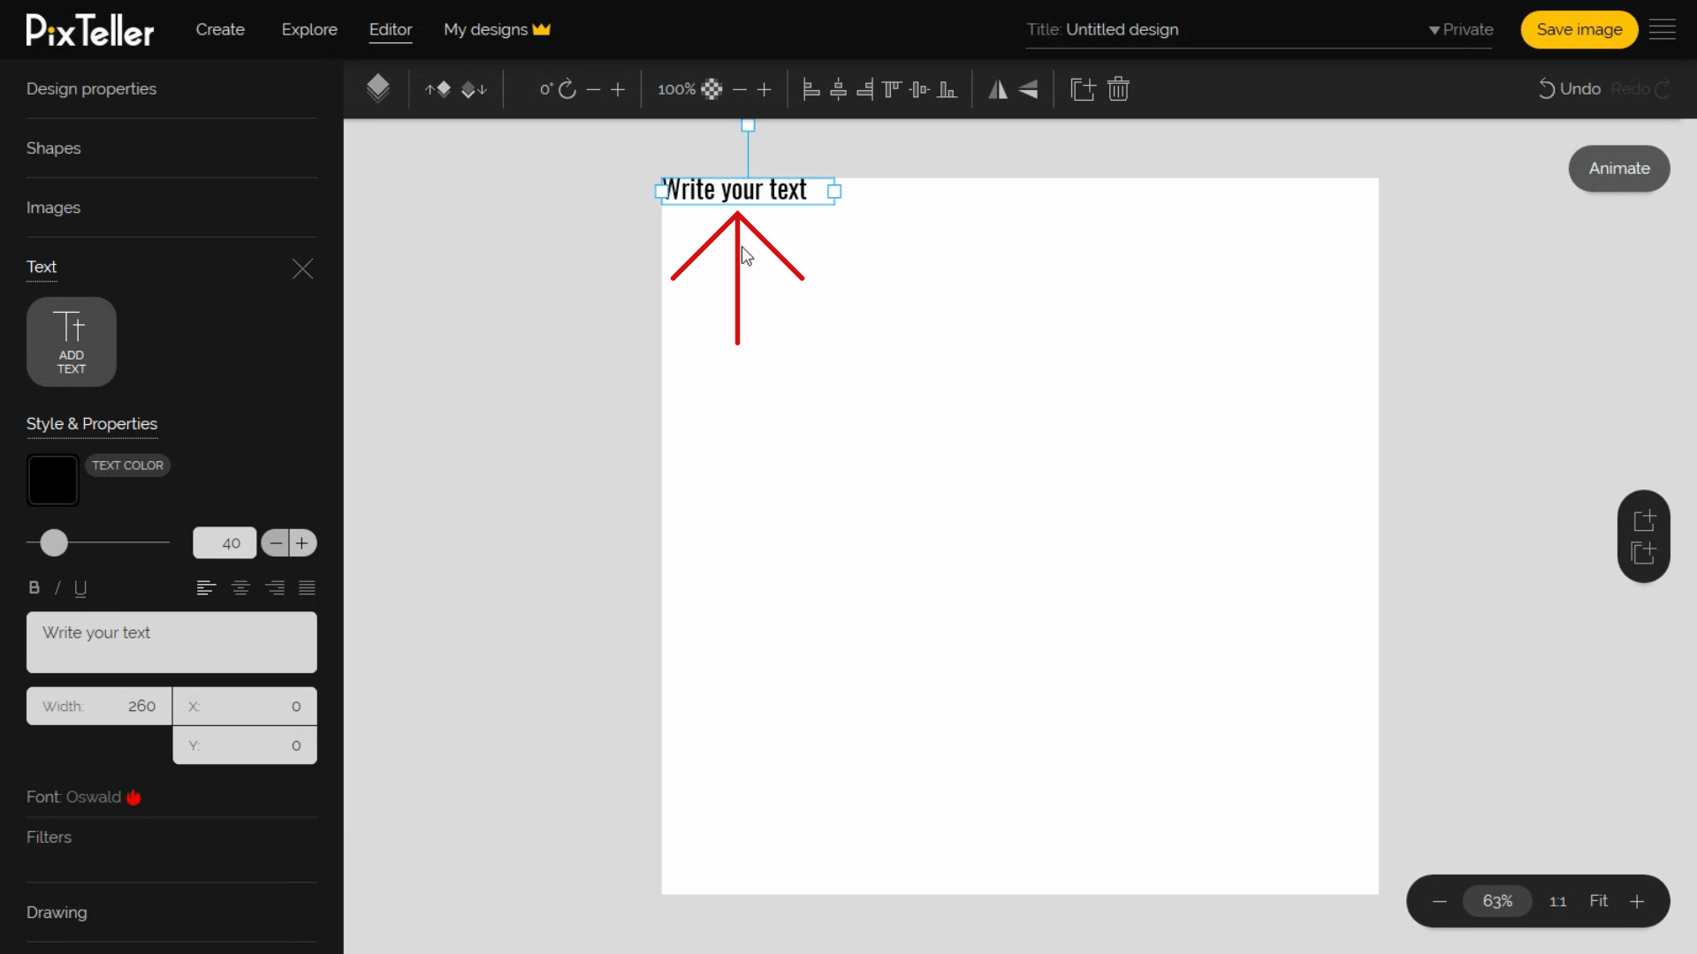Open the Create menu
Screen dimensions: 1697x954
pyautogui.click(x=220, y=29)
